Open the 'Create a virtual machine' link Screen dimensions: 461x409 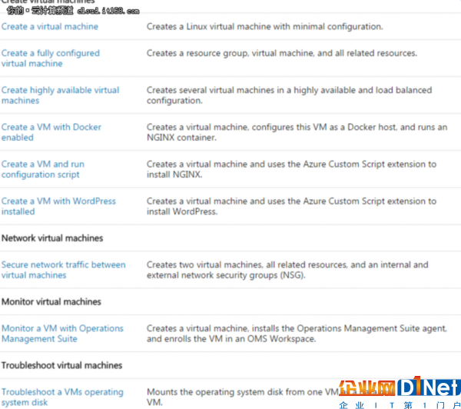click(50, 26)
